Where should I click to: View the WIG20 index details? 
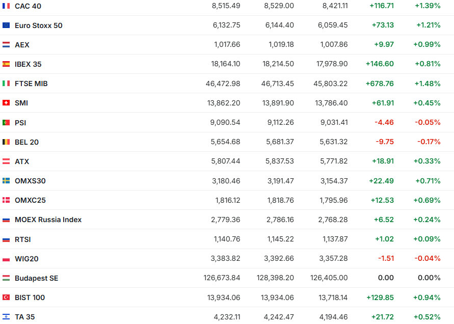tap(26, 259)
